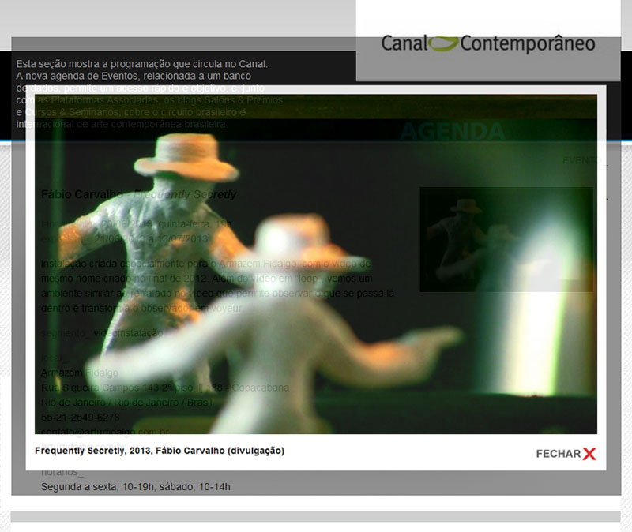Click the line "A nova agenda de Eventos, relacionada a um banco"
This screenshot has width=632, height=532.
coord(134,76)
